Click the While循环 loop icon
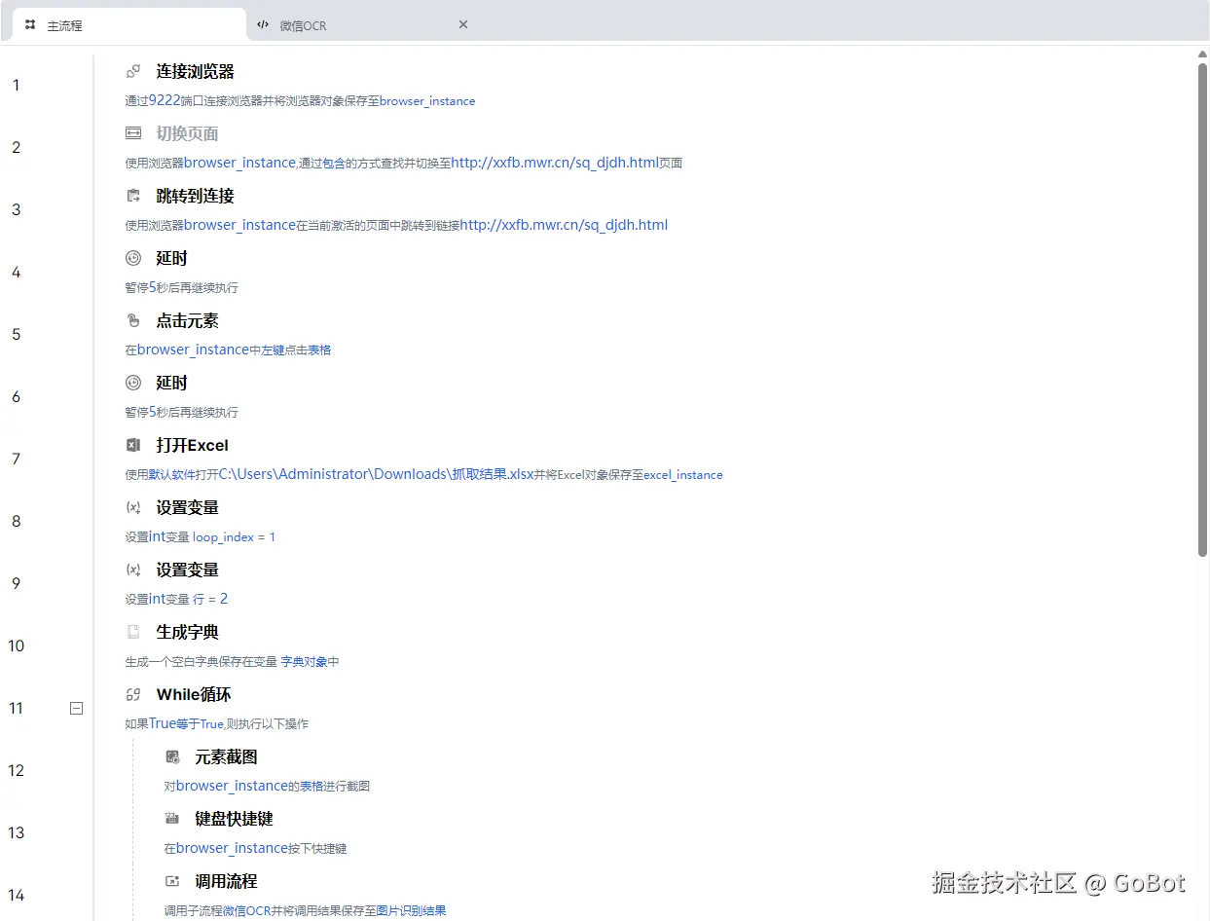1210x921 pixels. coord(133,694)
